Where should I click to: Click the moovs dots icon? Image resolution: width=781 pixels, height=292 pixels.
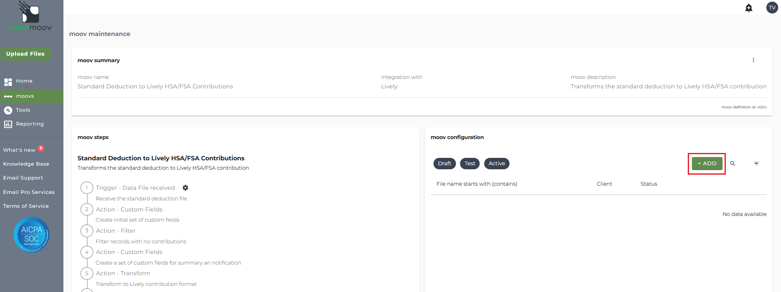point(8,97)
